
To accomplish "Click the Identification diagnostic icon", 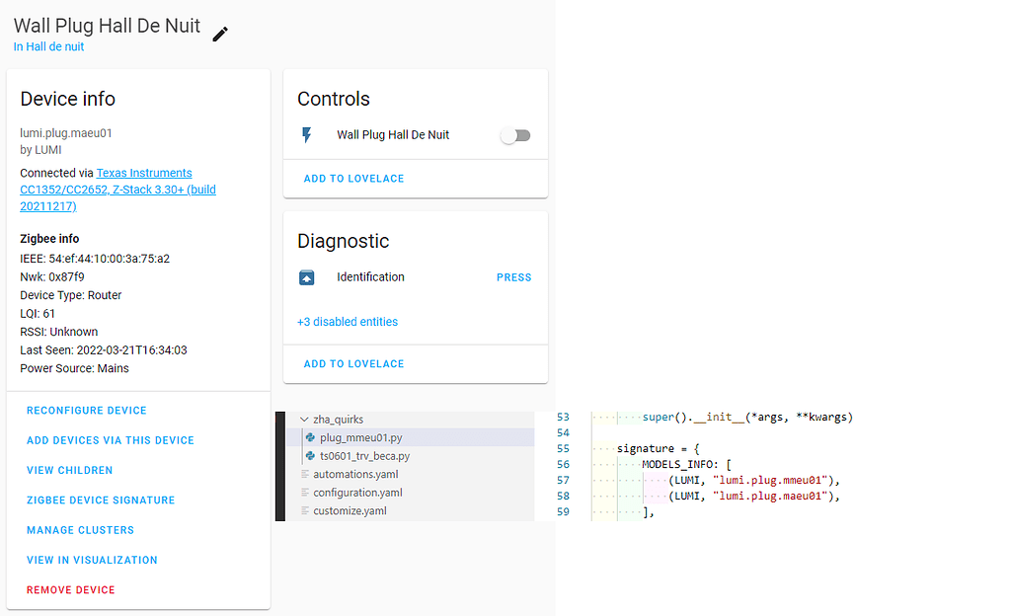I will pos(306,277).
